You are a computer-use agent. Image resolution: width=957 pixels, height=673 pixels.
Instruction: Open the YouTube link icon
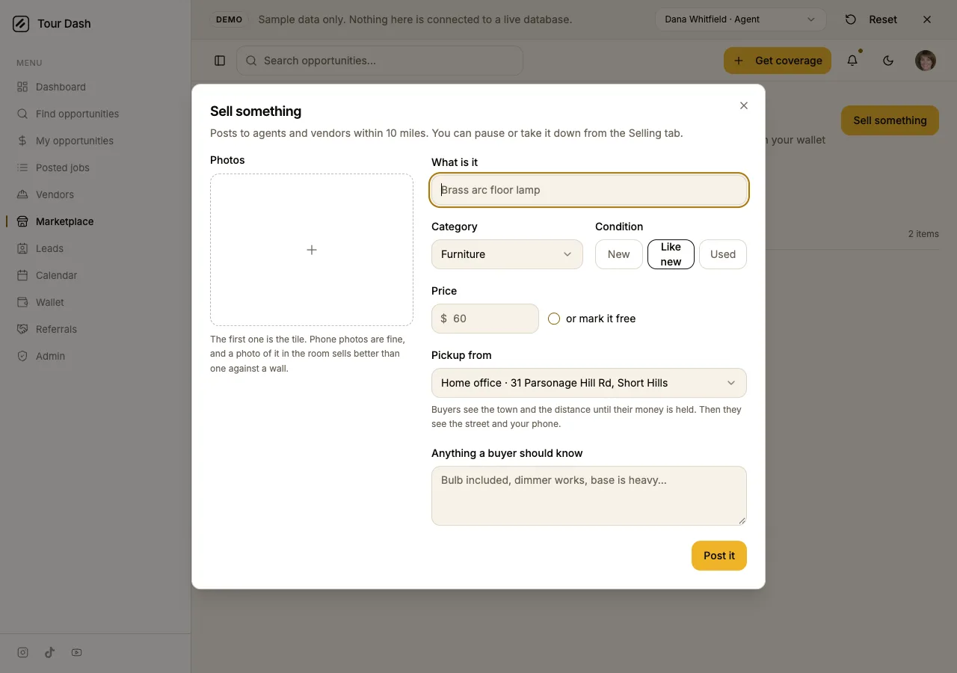point(76,652)
